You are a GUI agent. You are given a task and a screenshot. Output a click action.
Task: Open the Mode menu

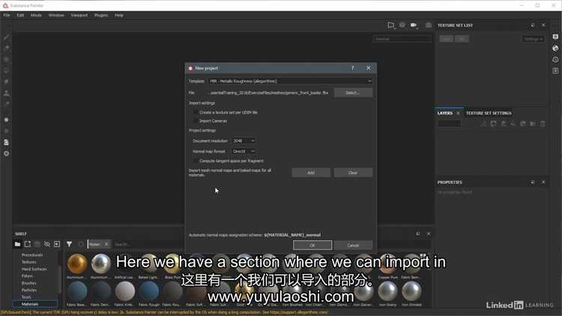[x=36, y=15]
